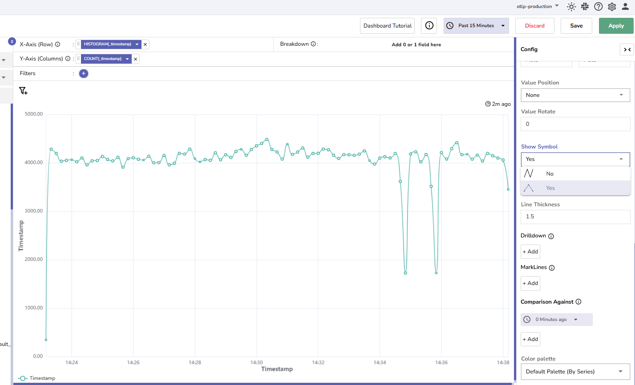635x385 pixels.
Task: Add a new filter with plus button
Action: (x=84, y=73)
